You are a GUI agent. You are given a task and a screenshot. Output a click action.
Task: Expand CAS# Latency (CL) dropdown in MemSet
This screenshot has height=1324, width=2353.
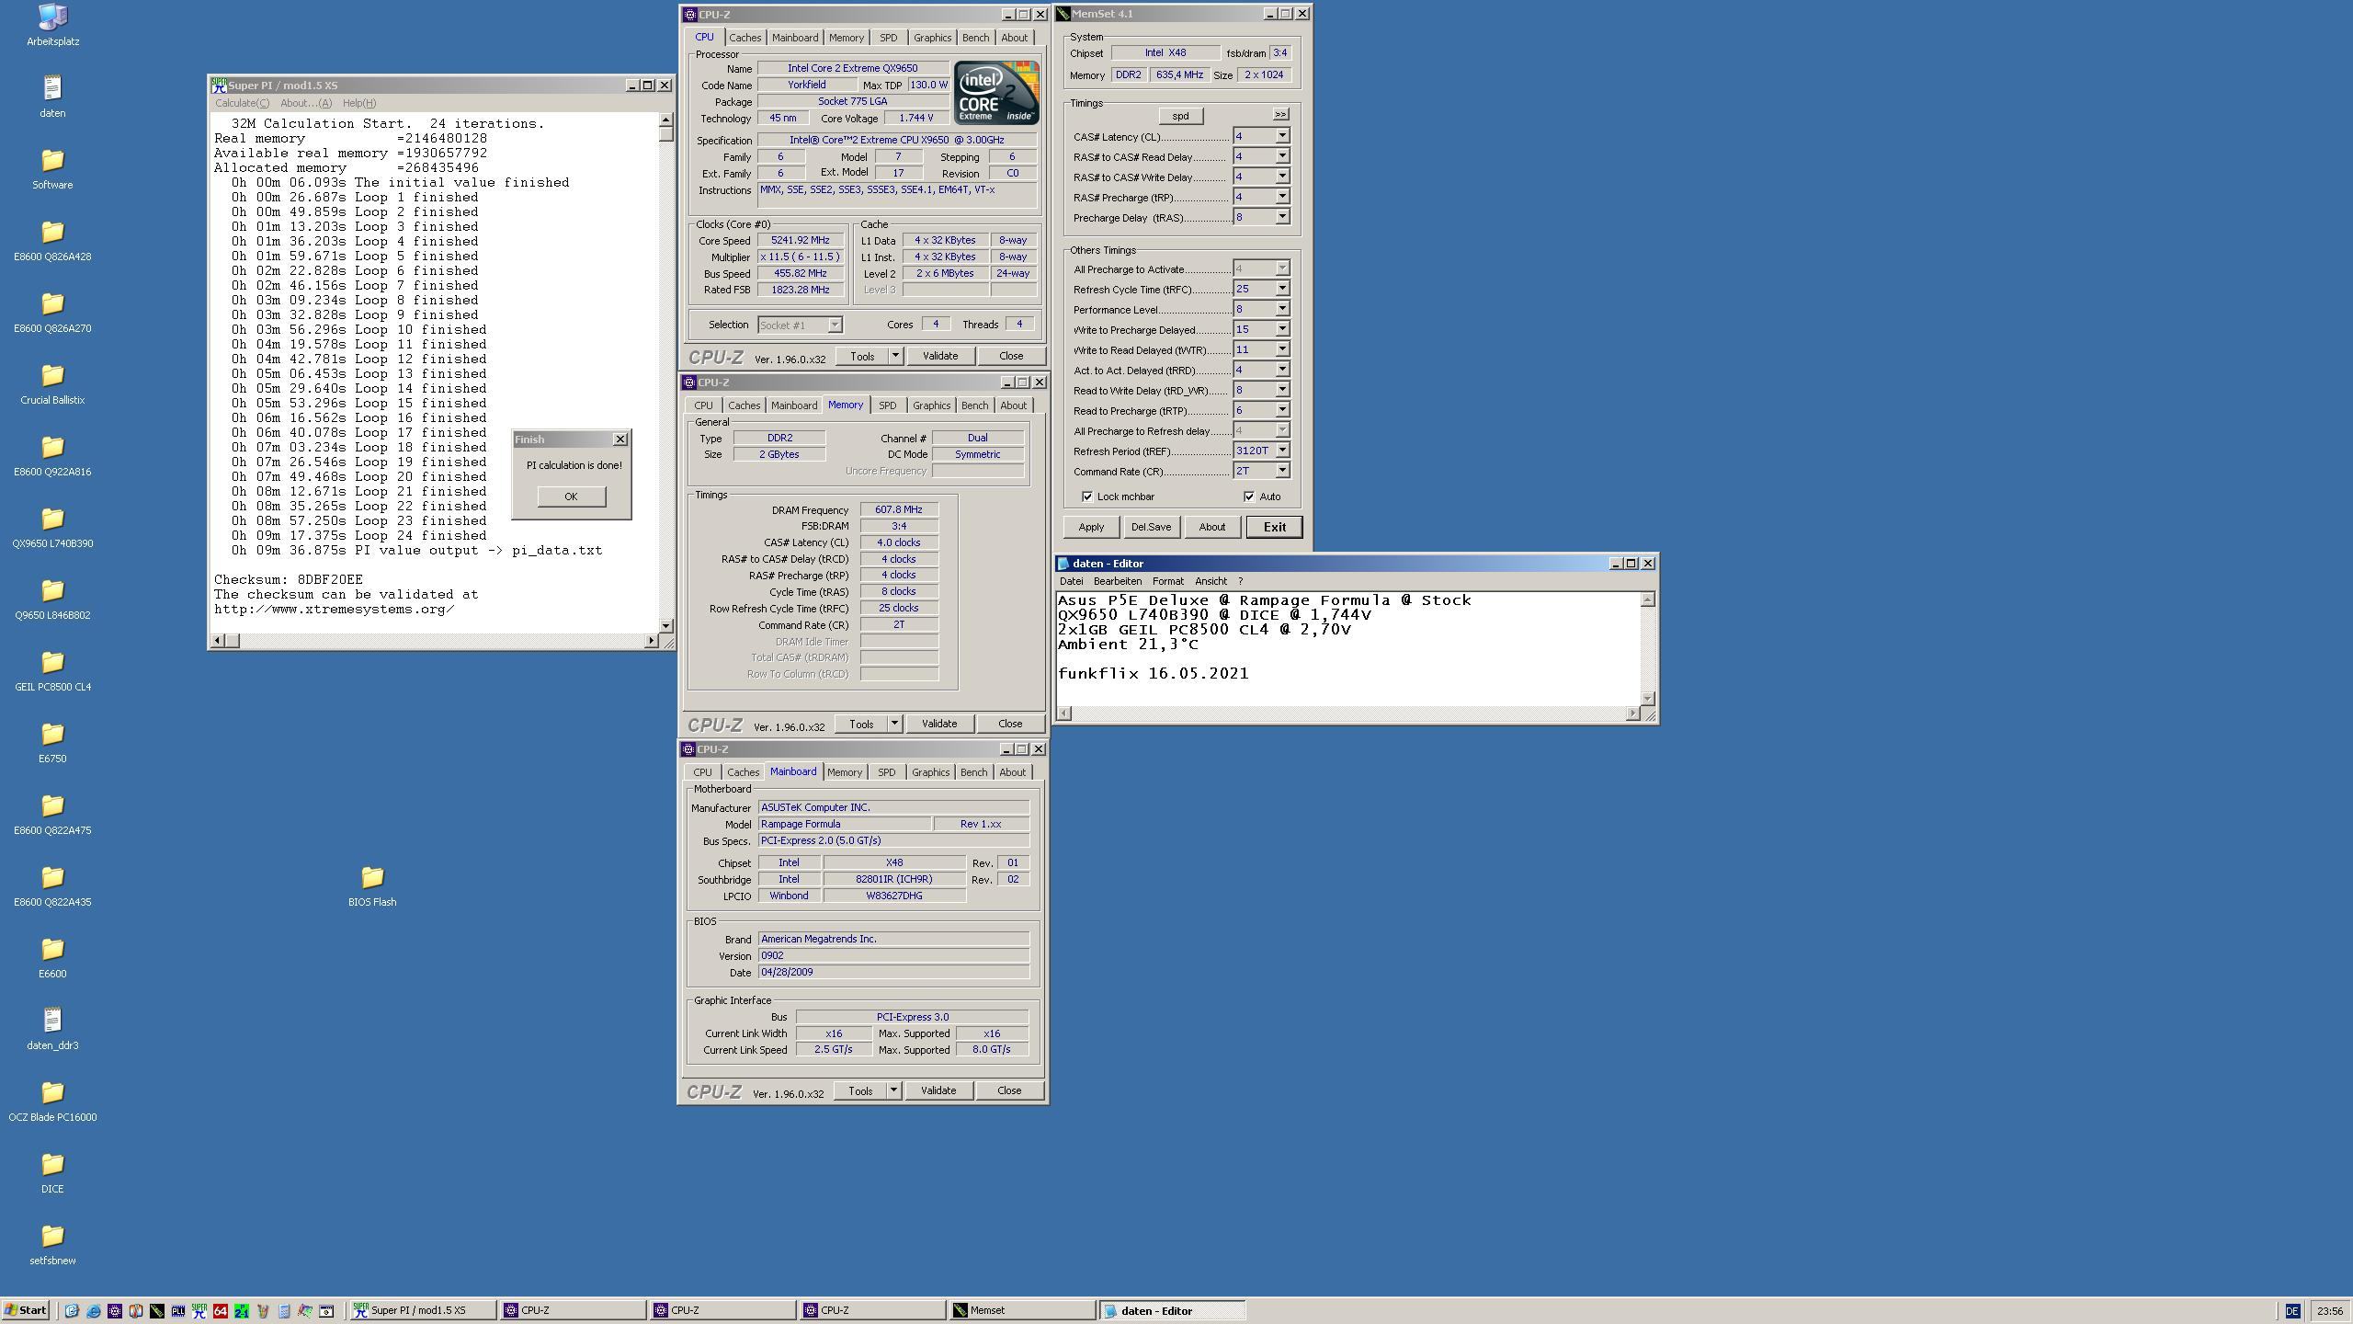1282,136
